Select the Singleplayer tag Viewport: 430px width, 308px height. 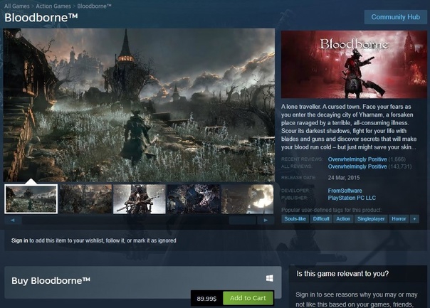(x=371, y=219)
